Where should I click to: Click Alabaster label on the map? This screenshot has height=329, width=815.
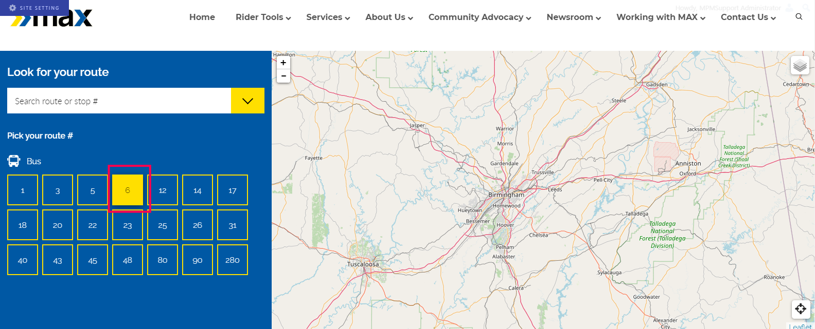click(x=504, y=257)
